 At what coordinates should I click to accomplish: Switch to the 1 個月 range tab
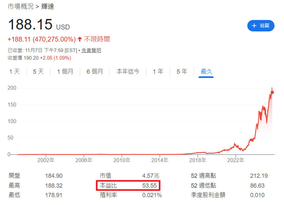click(65, 71)
